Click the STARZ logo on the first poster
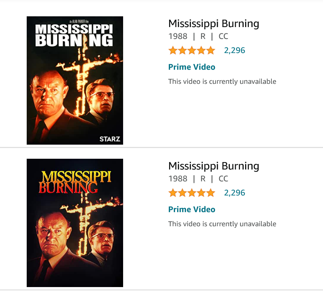The height and width of the screenshot is (293, 323). [110, 139]
